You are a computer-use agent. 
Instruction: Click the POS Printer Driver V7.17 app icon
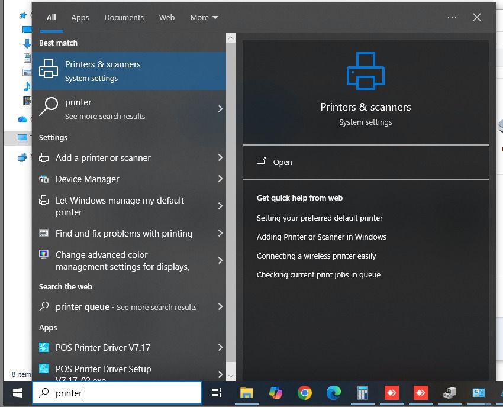click(x=44, y=347)
